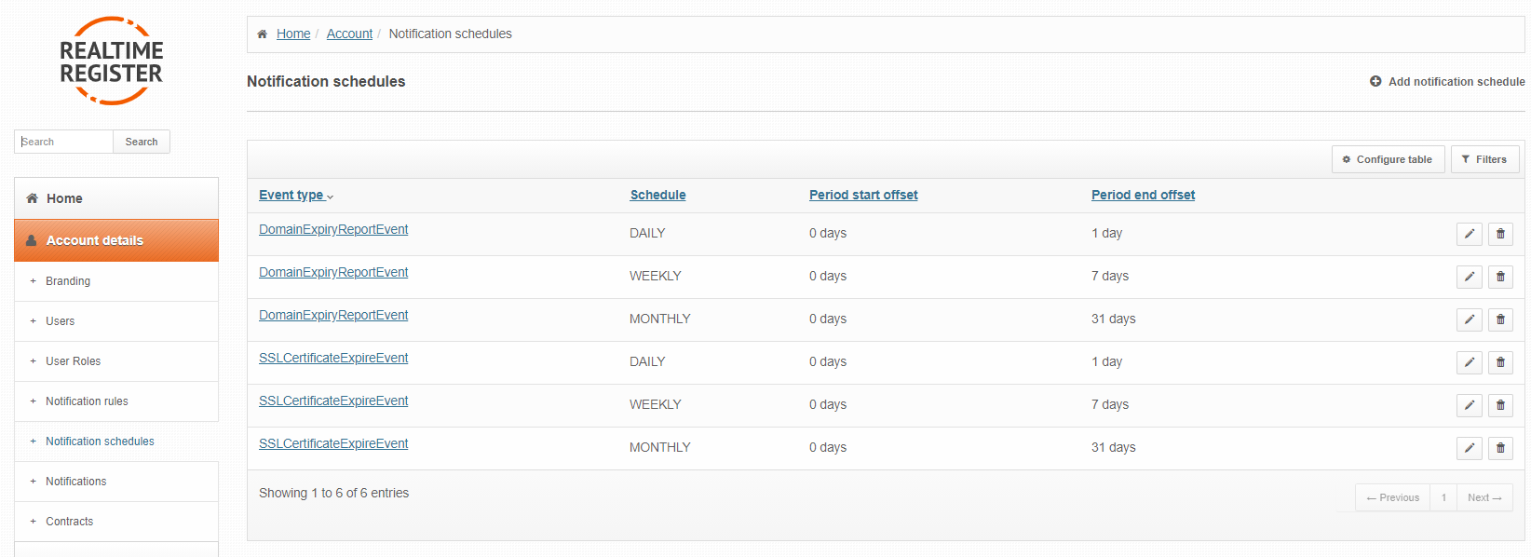
Task: Open Notification rules in the sidebar
Action: (87, 401)
